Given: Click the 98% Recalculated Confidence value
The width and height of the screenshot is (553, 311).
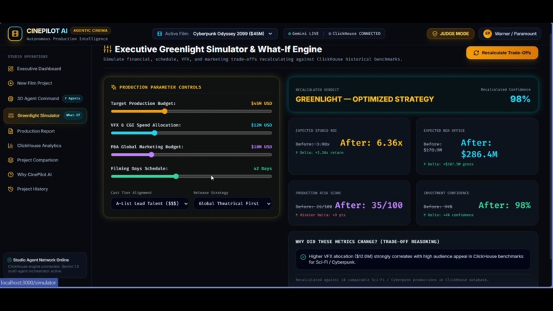Looking at the screenshot, I should tap(520, 99).
